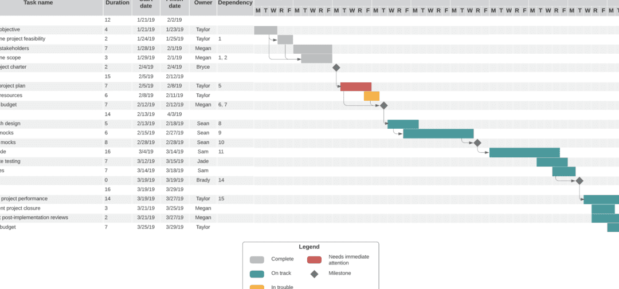Click the red Needs immediate attention swatch

click(314, 259)
